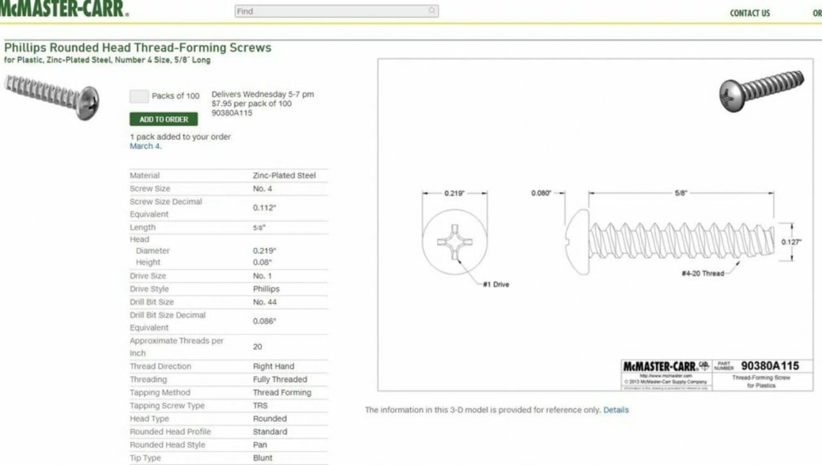The height and width of the screenshot is (465, 822).
Task: Click the 'Drill Bit Size' row label
Action: coord(152,302)
